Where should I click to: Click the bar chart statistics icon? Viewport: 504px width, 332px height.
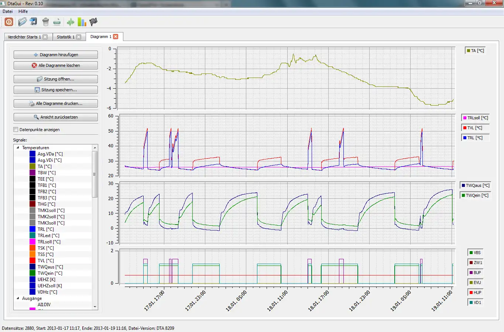[x=82, y=22]
